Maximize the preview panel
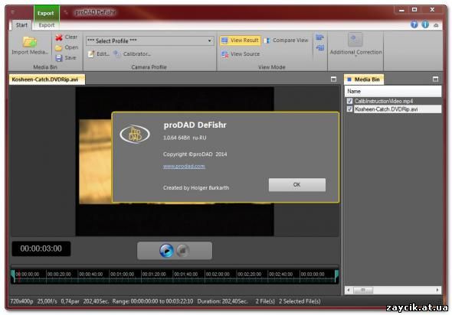 tap(333, 79)
